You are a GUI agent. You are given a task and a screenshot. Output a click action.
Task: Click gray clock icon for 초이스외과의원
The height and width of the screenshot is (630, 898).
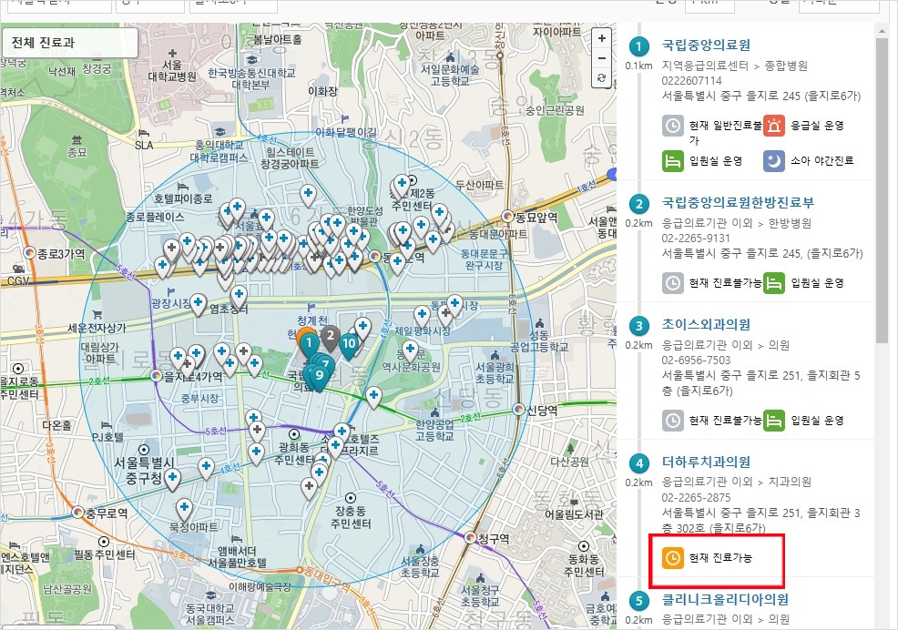(673, 421)
